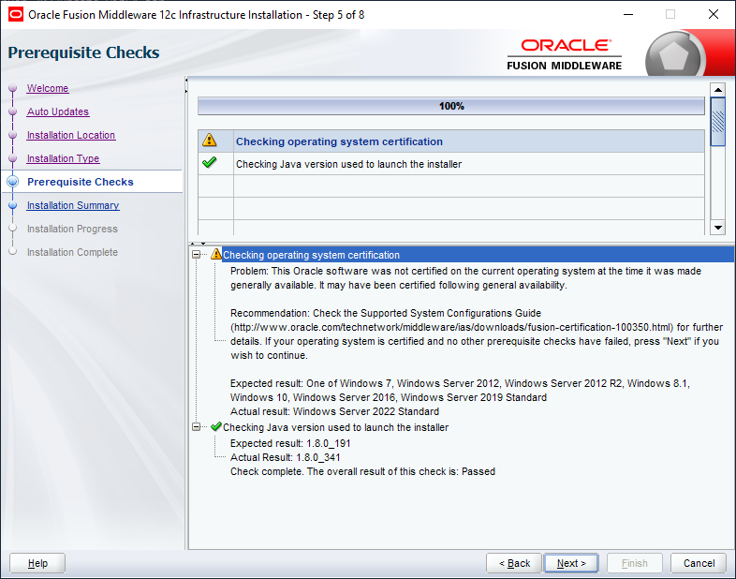This screenshot has height=579, width=736.
Task: Click Next to continue the installation
Action: click(x=571, y=563)
